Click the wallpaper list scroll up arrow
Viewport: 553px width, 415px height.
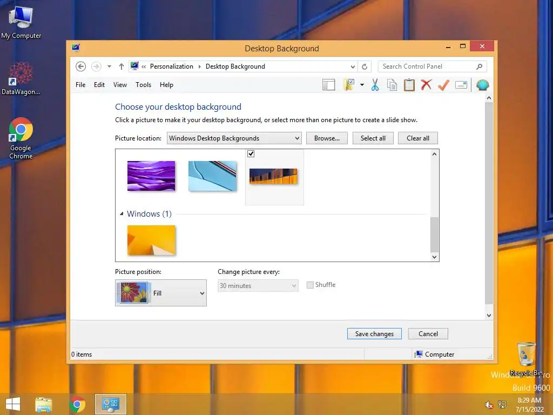(x=435, y=154)
